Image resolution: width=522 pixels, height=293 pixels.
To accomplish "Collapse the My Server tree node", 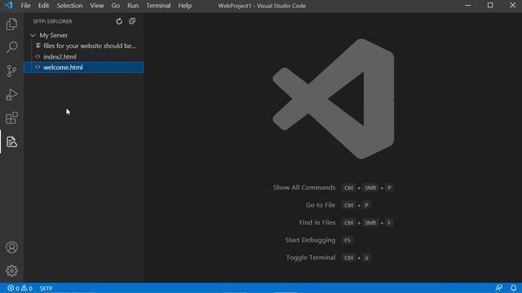I will [33, 35].
